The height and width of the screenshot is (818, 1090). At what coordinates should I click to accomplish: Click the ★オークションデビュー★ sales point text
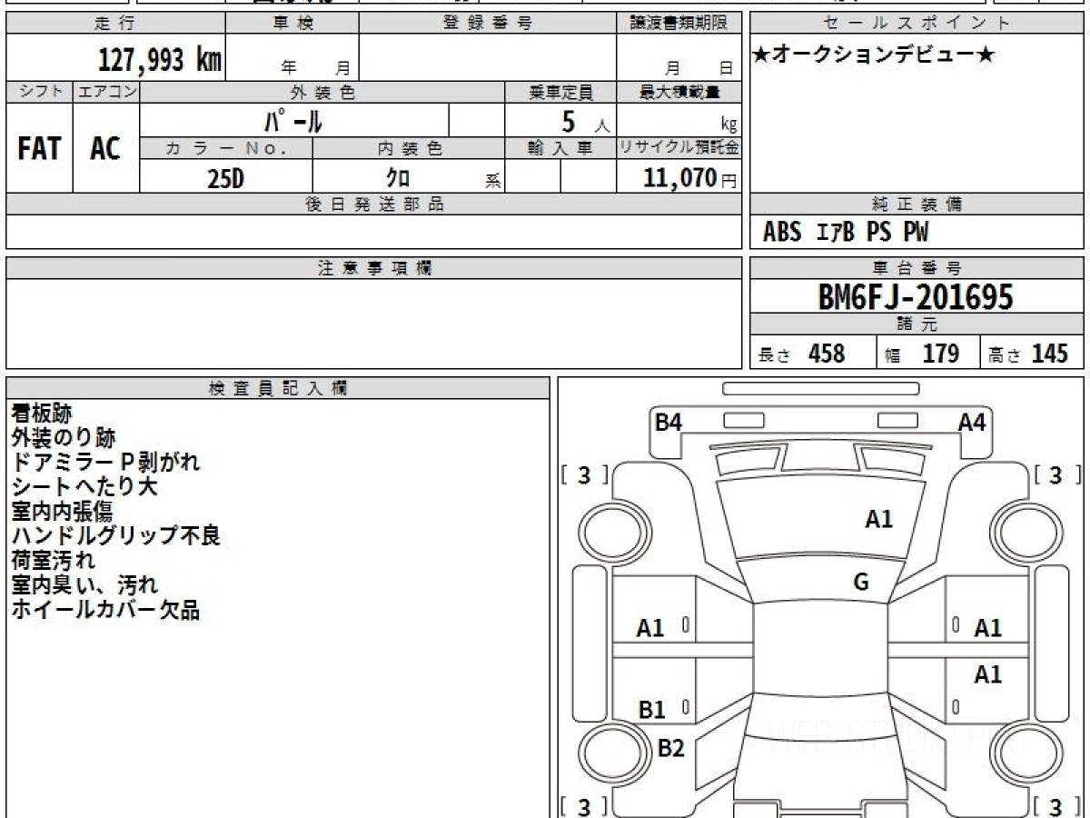pyautogui.click(x=874, y=55)
